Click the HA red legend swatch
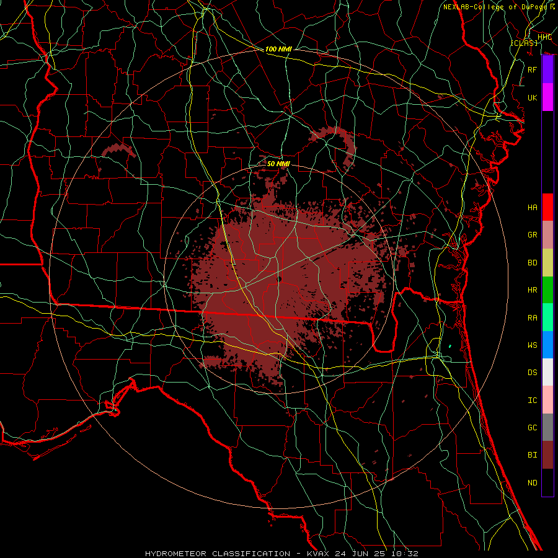Viewport: 558px width, 558px height. pos(547,207)
